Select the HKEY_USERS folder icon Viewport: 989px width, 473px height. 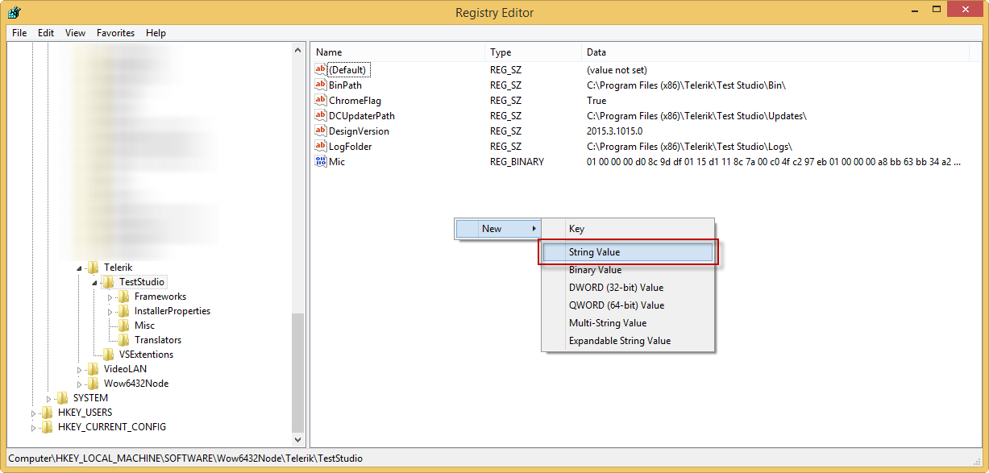tap(48, 413)
